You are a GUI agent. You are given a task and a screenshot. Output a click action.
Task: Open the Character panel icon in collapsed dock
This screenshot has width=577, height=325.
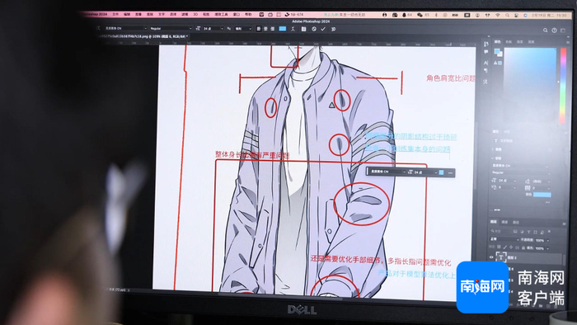pos(486,63)
